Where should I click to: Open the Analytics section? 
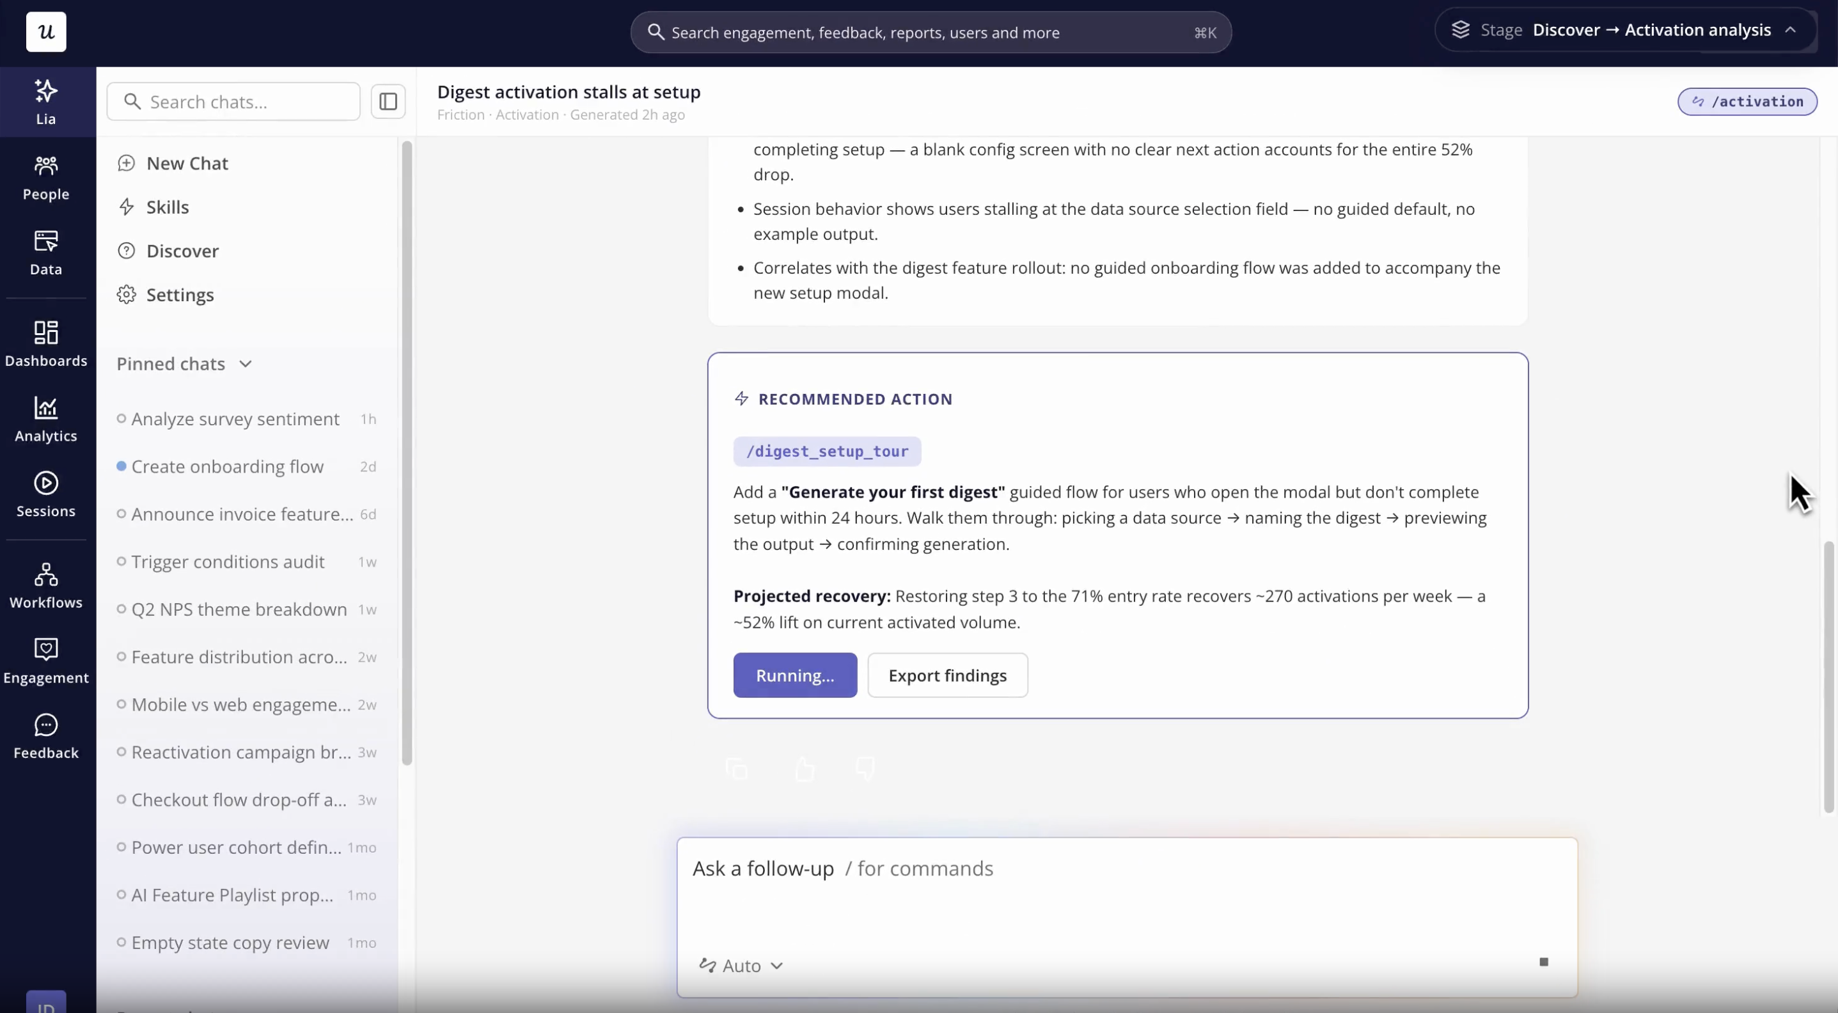click(47, 420)
